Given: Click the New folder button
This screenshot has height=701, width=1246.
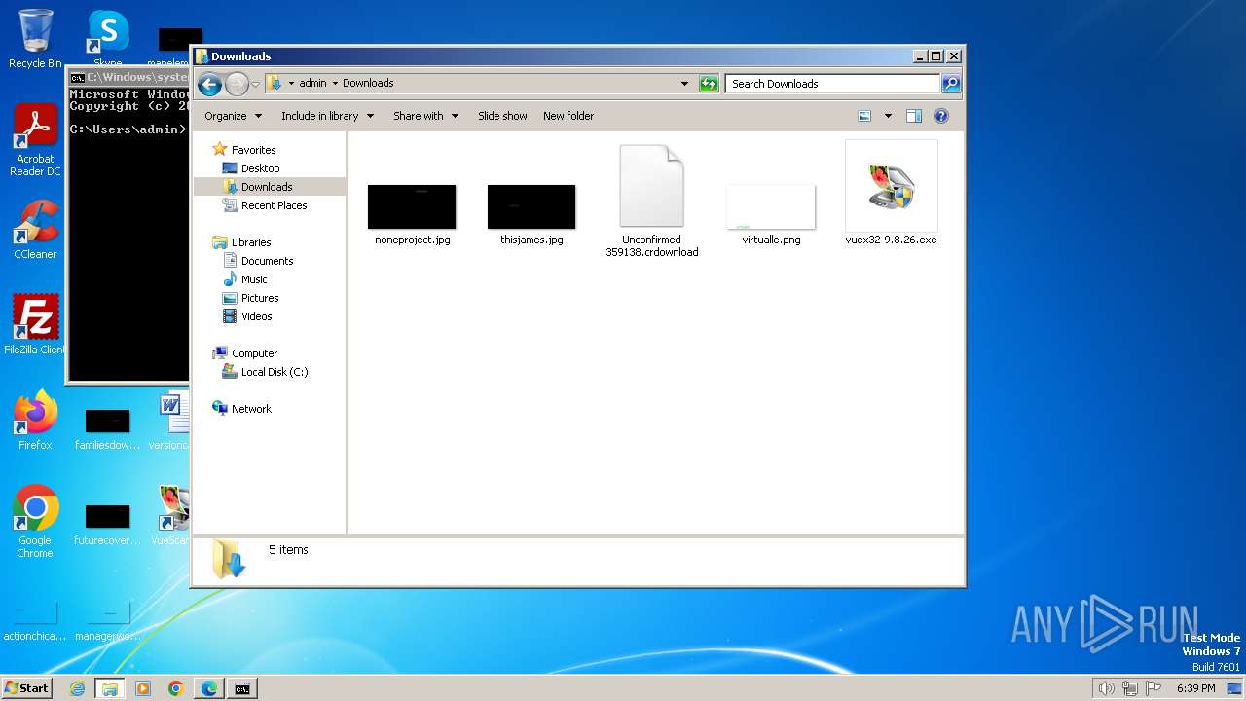Looking at the screenshot, I should point(568,116).
